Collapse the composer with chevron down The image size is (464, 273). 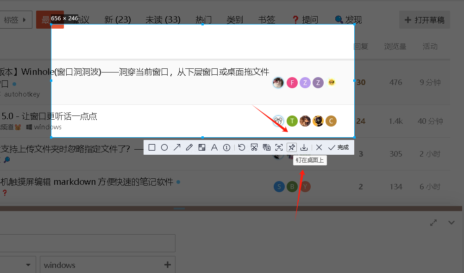point(451,223)
